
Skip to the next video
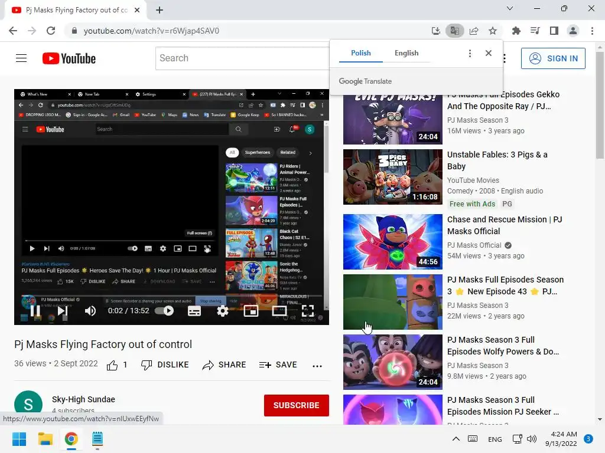63,311
